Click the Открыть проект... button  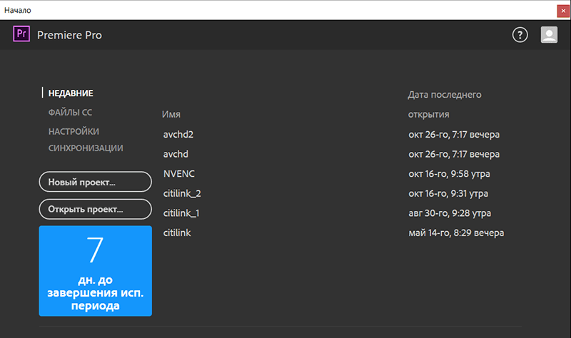point(96,209)
